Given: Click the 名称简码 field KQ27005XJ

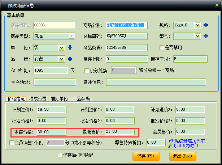Looking at the screenshot, I should tap(127, 36).
